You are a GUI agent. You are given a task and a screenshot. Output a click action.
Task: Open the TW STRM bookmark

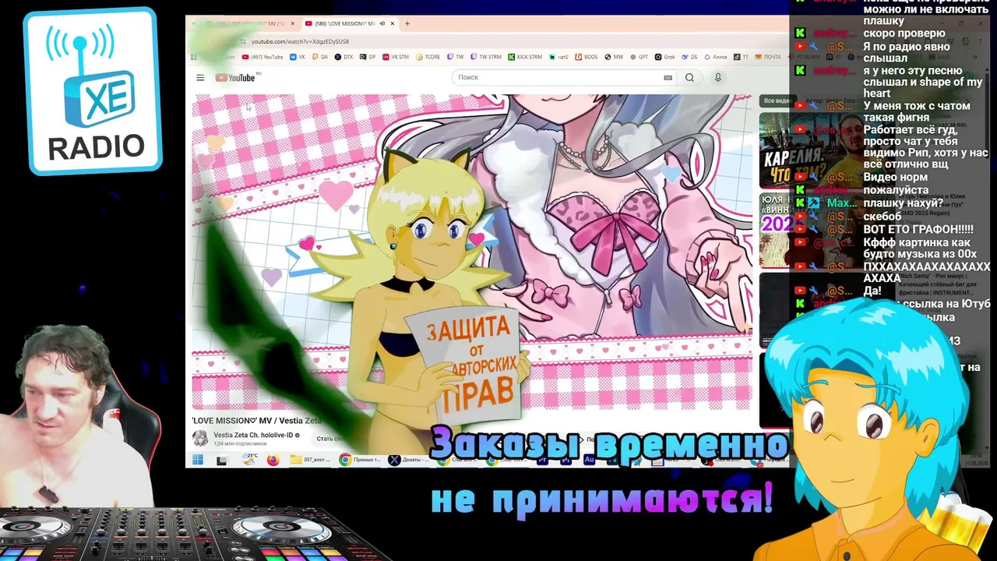click(486, 57)
